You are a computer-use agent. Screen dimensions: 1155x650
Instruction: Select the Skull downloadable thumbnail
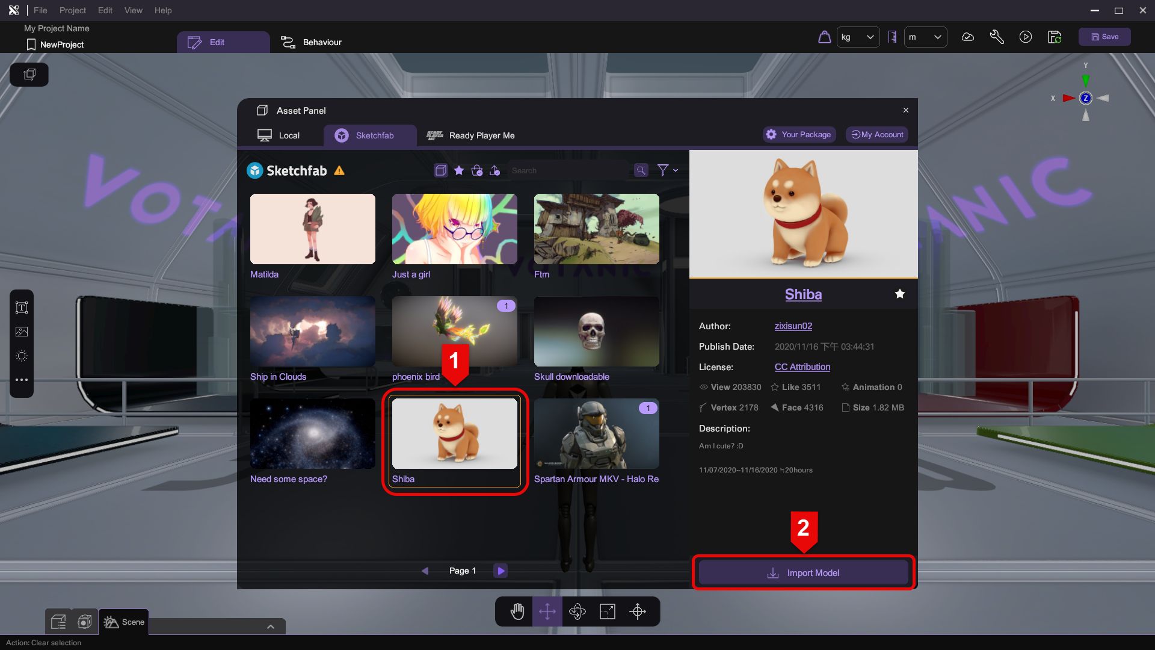pos(596,332)
